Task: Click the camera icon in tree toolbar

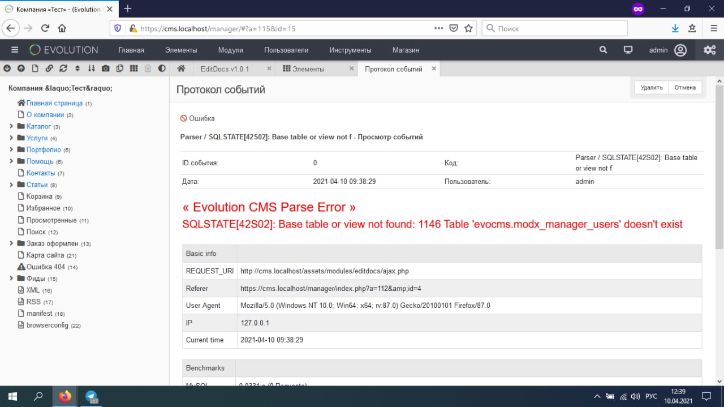Action: [106, 68]
